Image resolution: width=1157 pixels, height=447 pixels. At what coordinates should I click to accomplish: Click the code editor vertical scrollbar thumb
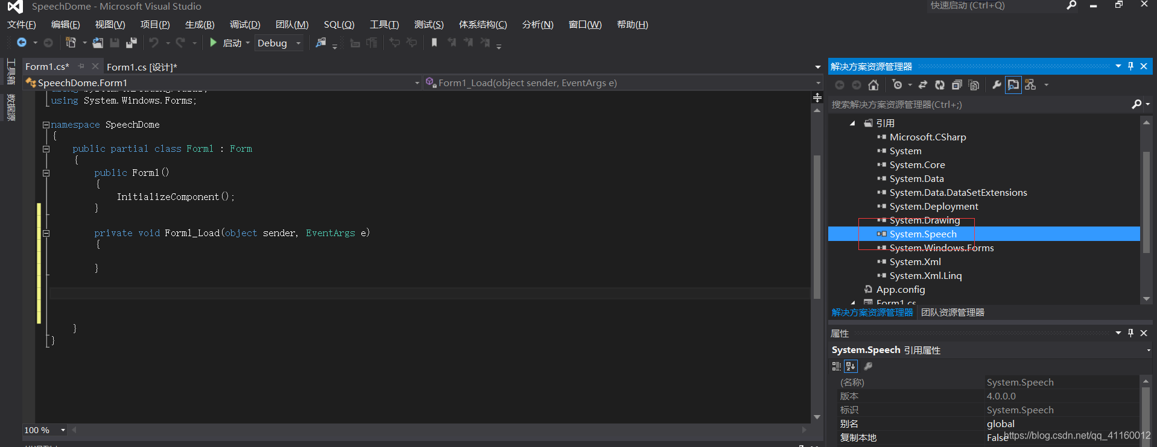[x=817, y=227]
